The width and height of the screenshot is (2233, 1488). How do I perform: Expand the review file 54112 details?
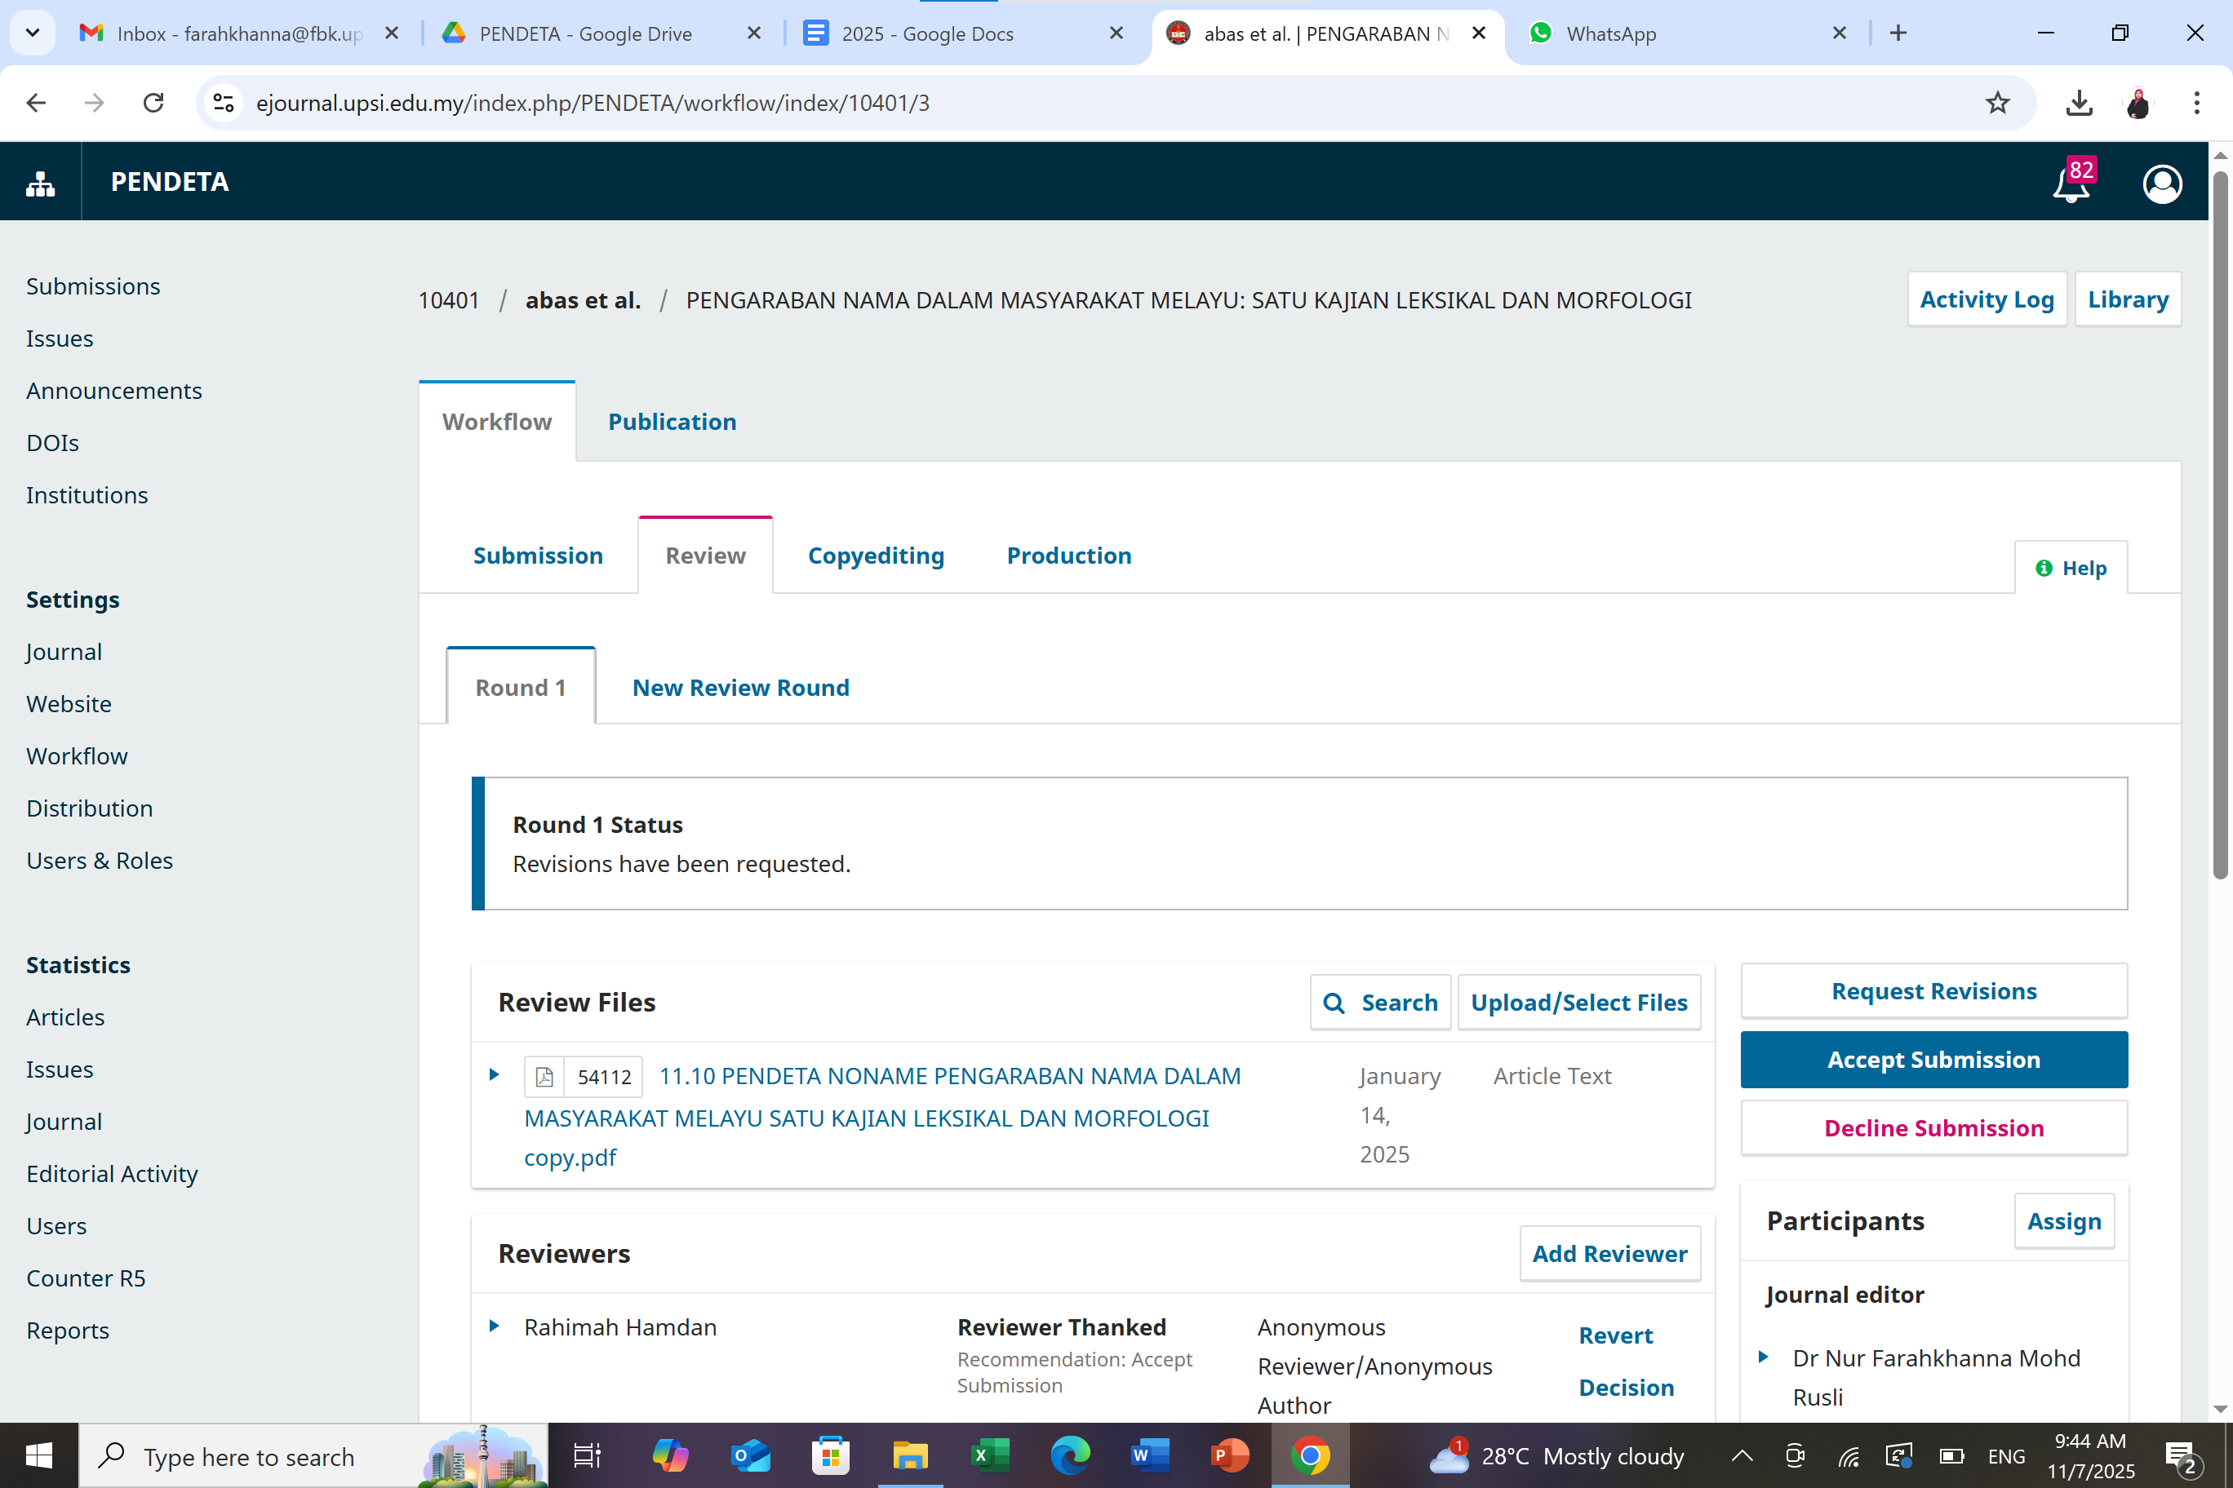(494, 1074)
